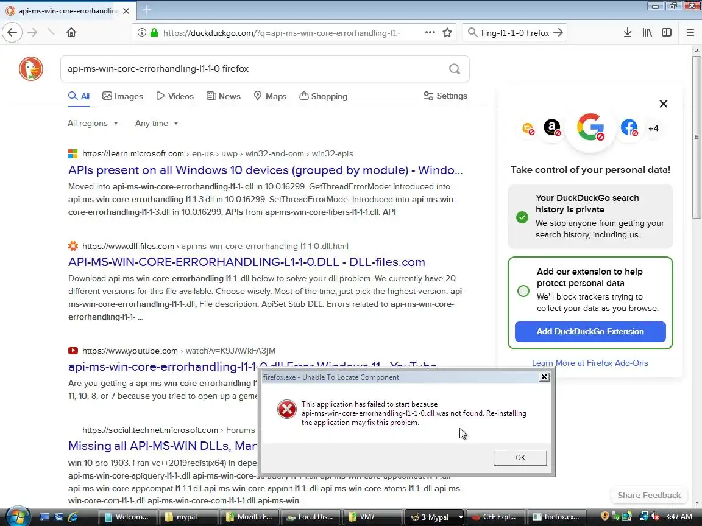702x526 pixels.
Task: Click the blocked Google tracker icon
Action: coord(590,127)
